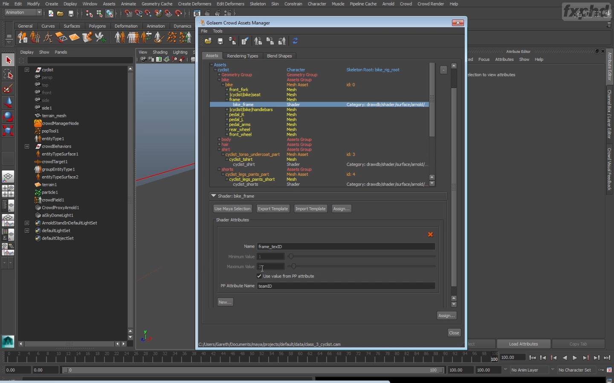Click the Use Maya Selection button
Screen dimensions: 614x383
tap(232, 209)
